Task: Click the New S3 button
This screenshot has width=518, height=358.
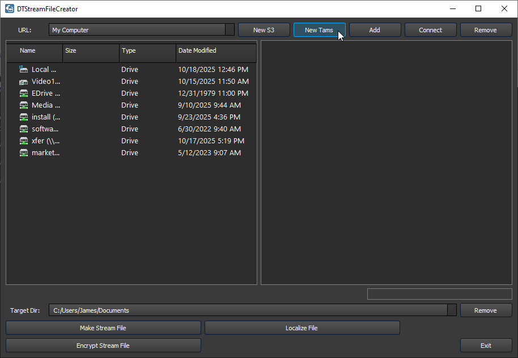Action: 264,30
